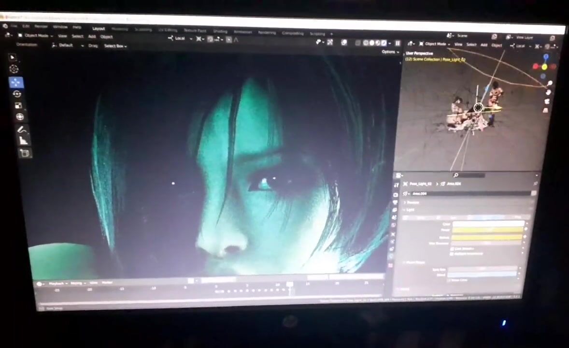The height and width of the screenshot is (348, 569).
Task: Pick the Measure tool
Action: coord(23,141)
